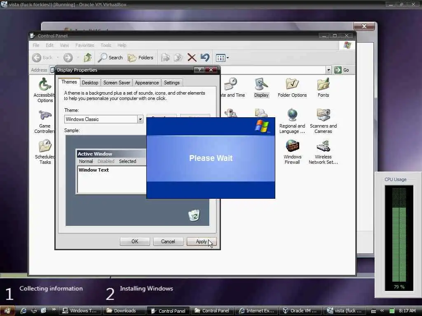
Task: Click the Normal item in sample window
Action: tap(86, 161)
